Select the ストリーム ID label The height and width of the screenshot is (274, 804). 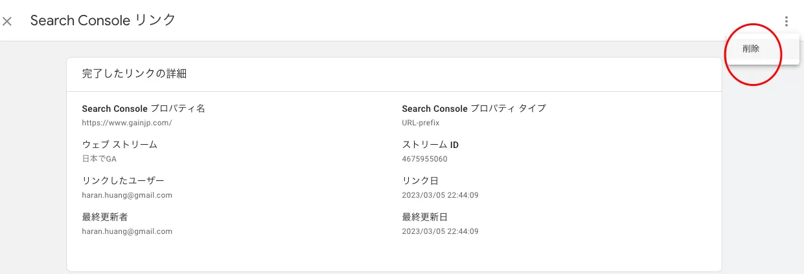point(430,145)
